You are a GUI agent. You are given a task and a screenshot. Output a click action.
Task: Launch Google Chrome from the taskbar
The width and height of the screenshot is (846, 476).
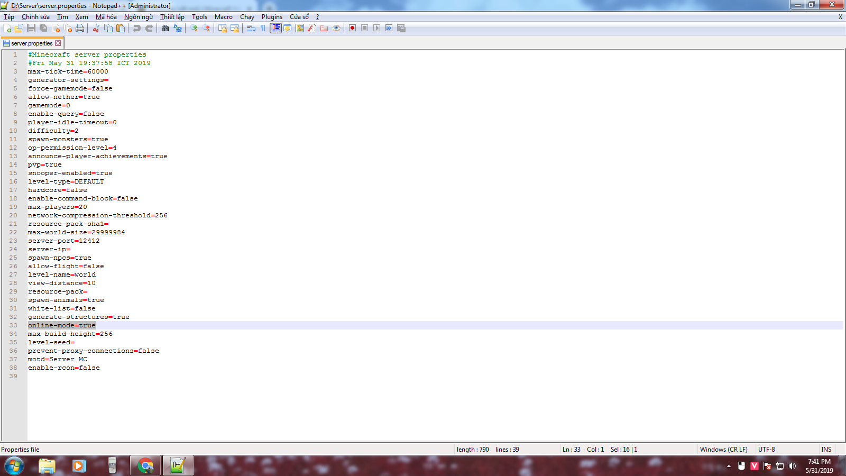tap(145, 466)
